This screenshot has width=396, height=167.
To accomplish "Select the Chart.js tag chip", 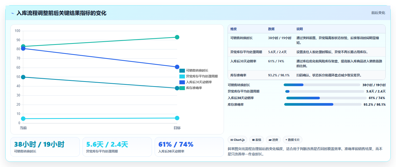I will pyautogui.click(x=238, y=140).
